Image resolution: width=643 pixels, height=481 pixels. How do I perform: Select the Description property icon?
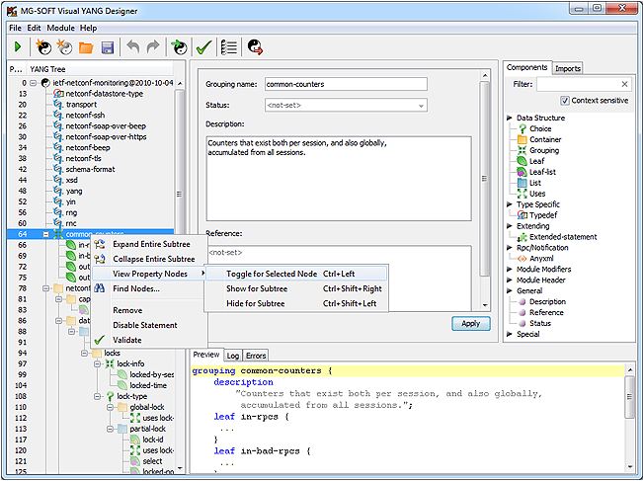(x=522, y=302)
